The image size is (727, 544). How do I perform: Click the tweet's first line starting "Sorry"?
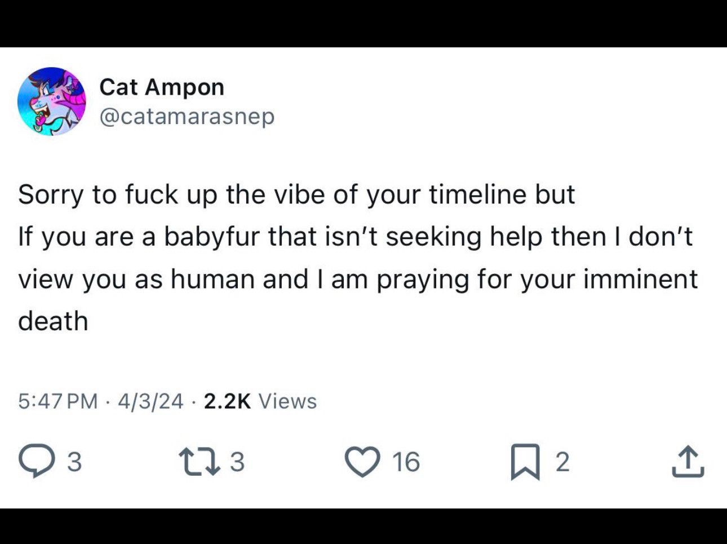(296, 194)
